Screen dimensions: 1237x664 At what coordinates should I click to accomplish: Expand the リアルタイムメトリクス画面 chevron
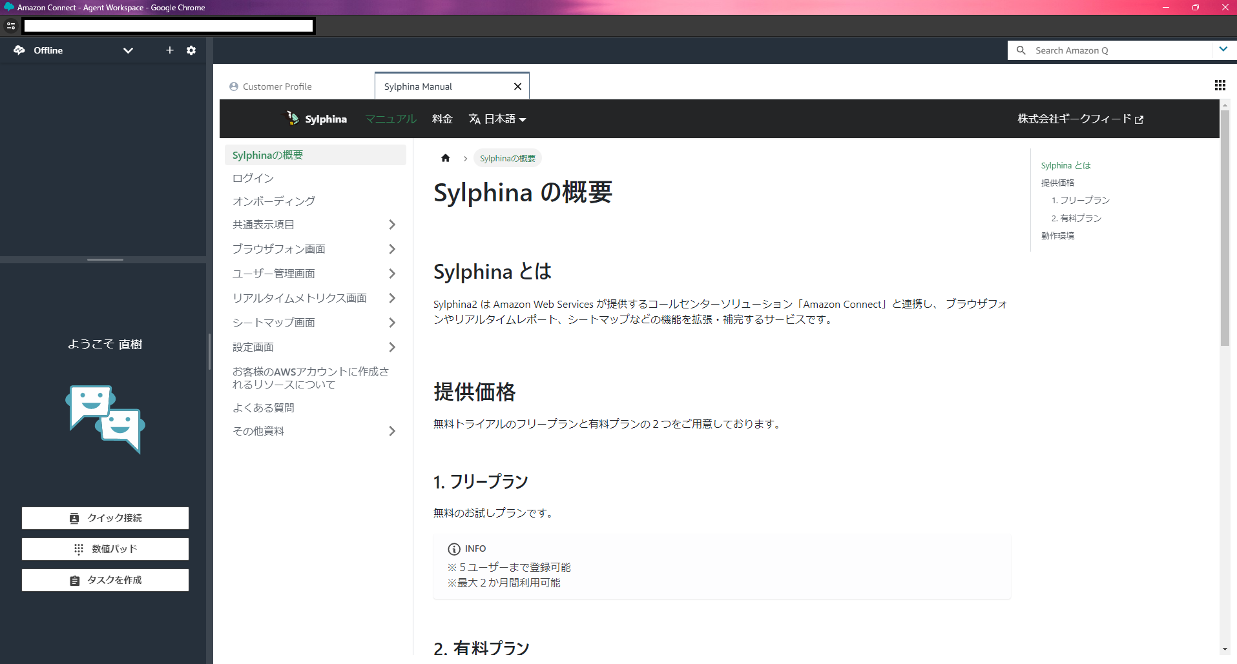(x=392, y=298)
